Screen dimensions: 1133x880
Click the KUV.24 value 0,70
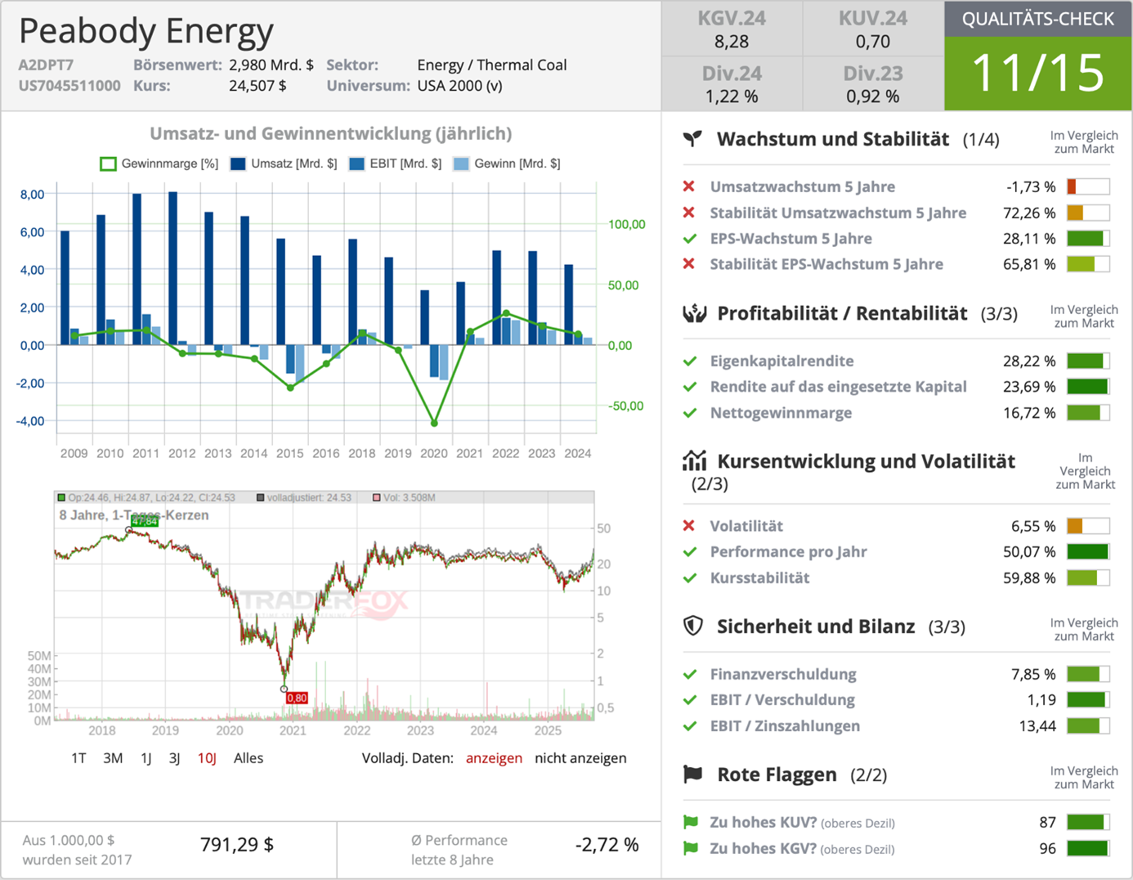coord(873,42)
